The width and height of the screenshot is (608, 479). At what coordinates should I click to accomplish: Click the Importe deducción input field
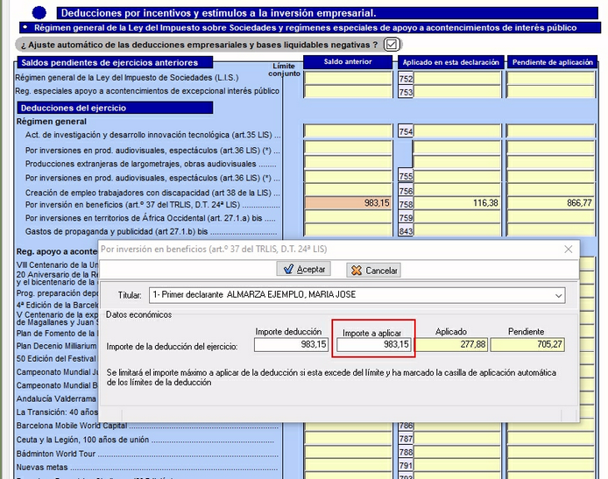pos(291,344)
